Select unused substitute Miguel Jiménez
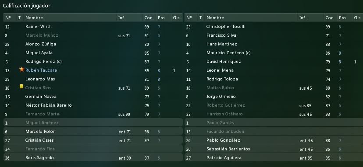The image size is (363, 167). 93,123
